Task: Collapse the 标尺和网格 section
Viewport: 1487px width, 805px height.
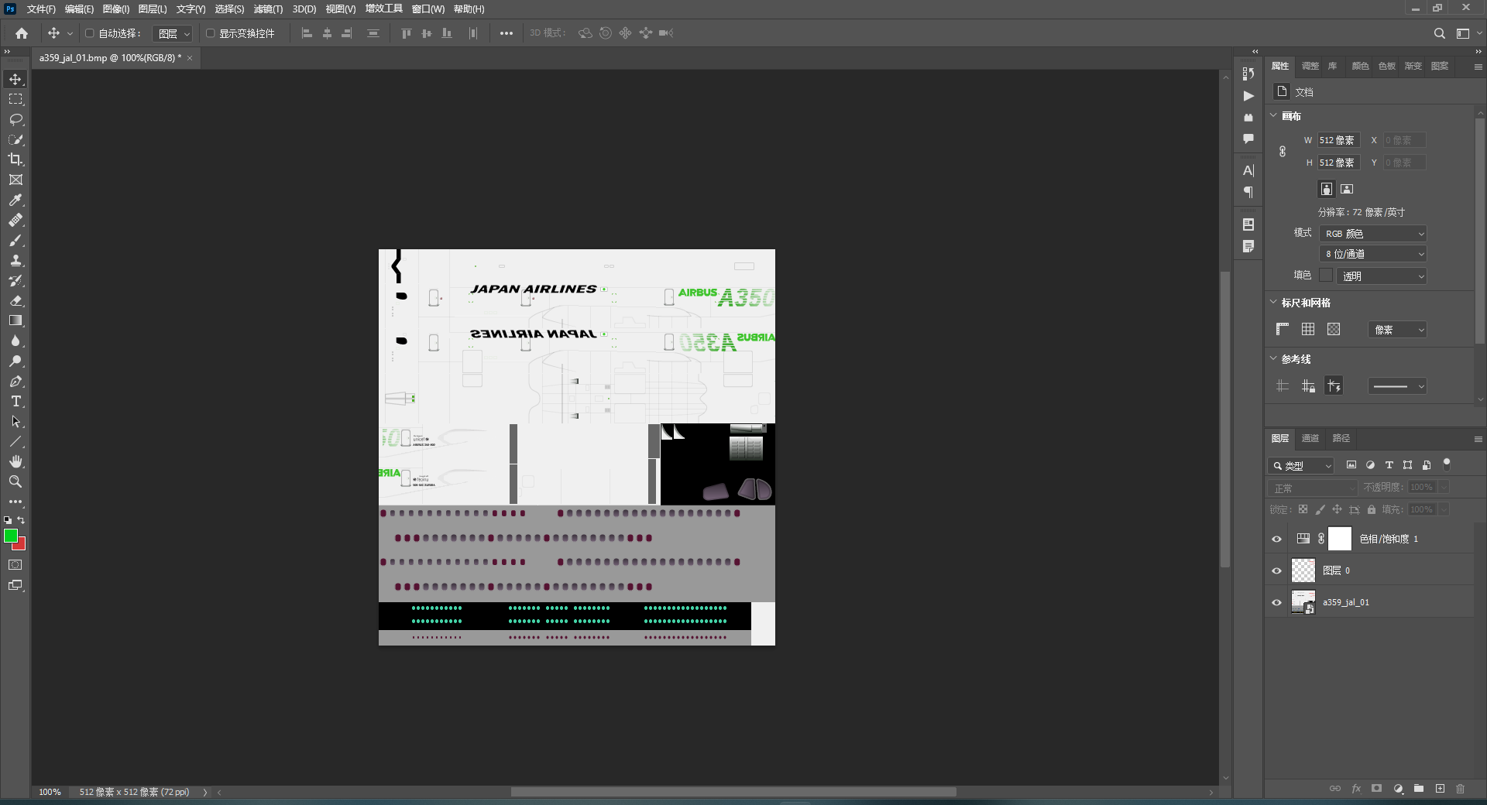Action: [1273, 302]
